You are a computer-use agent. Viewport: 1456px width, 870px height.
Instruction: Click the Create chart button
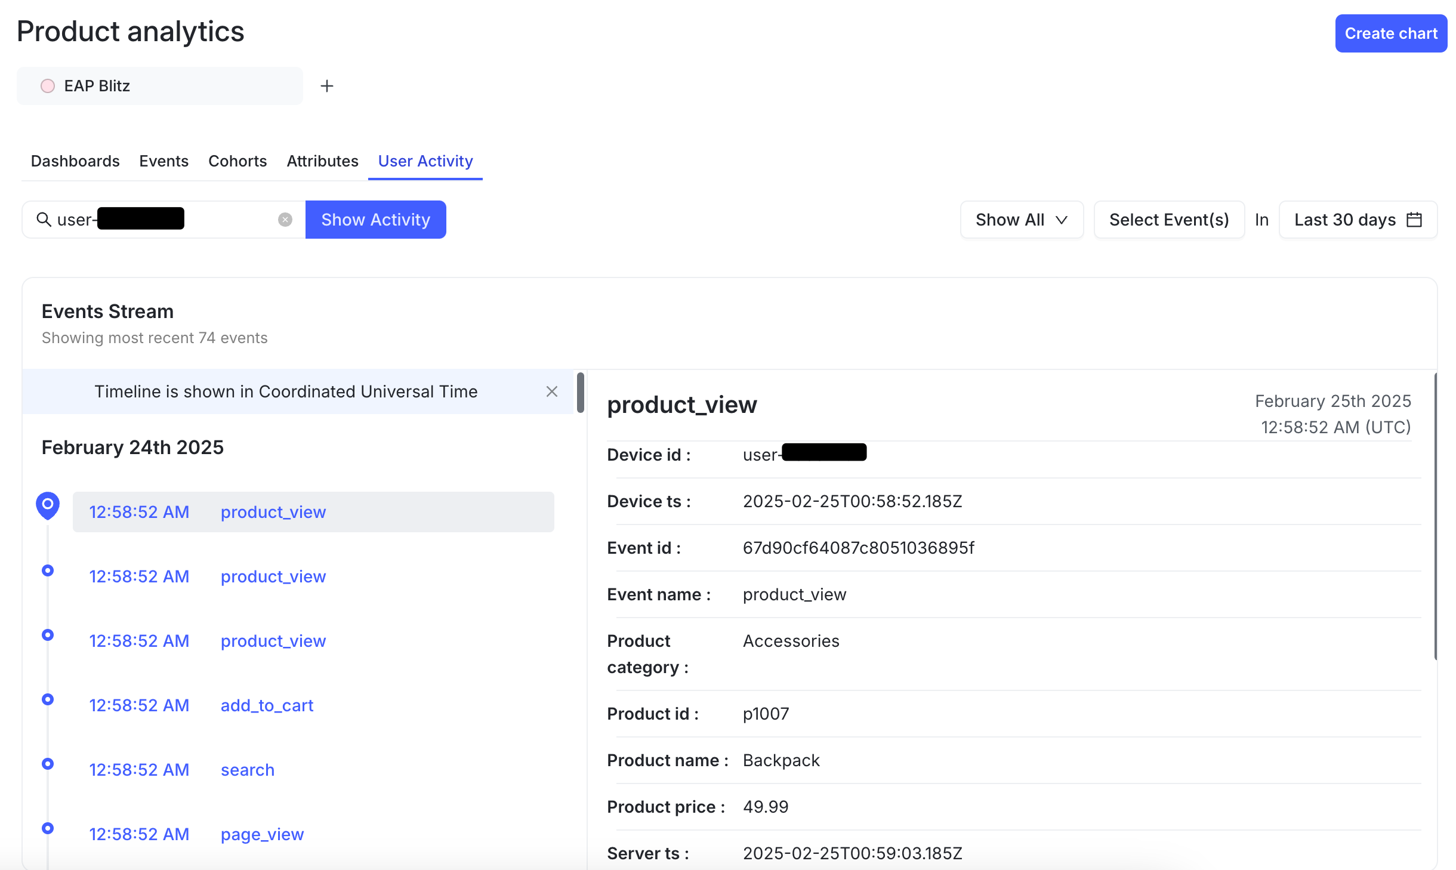[1390, 33]
